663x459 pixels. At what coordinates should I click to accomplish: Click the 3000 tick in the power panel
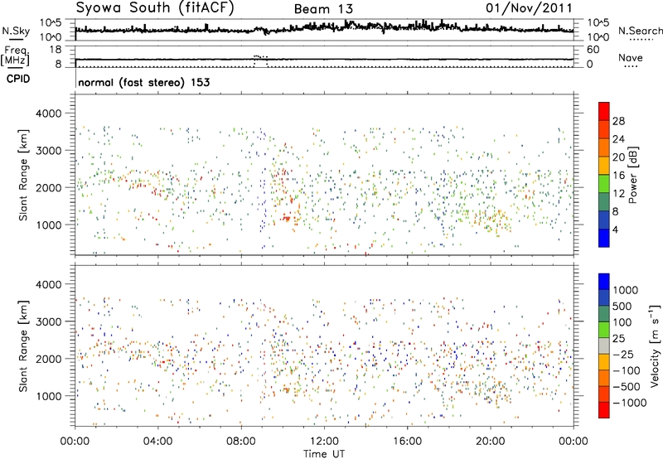coord(49,151)
